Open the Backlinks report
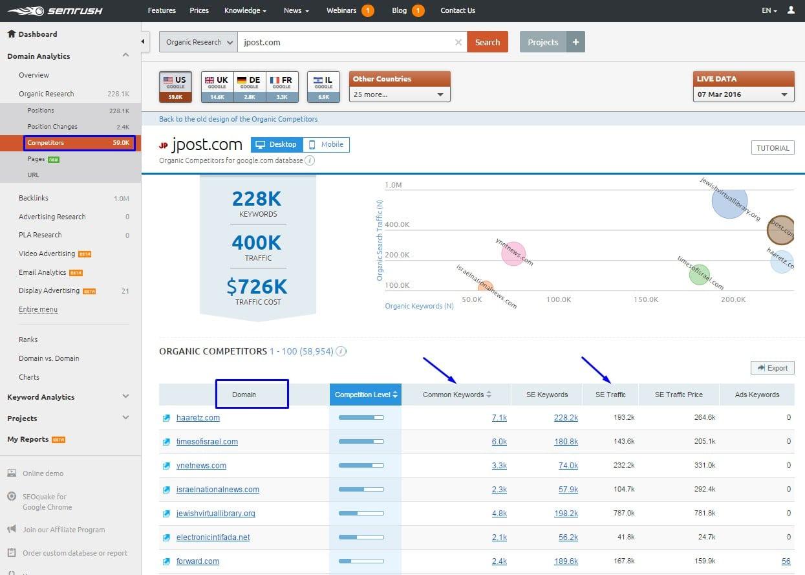This screenshot has height=575, width=805. click(x=34, y=198)
